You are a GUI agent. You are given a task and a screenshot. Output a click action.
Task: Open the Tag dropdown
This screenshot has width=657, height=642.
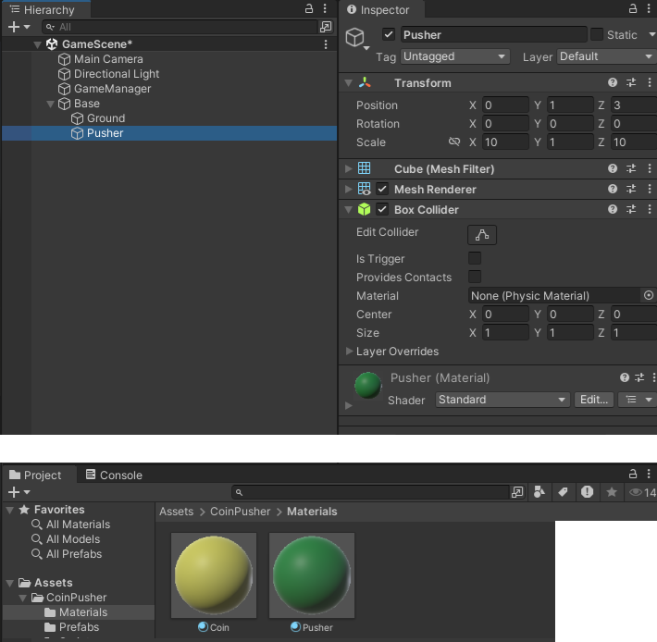click(455, 56)
